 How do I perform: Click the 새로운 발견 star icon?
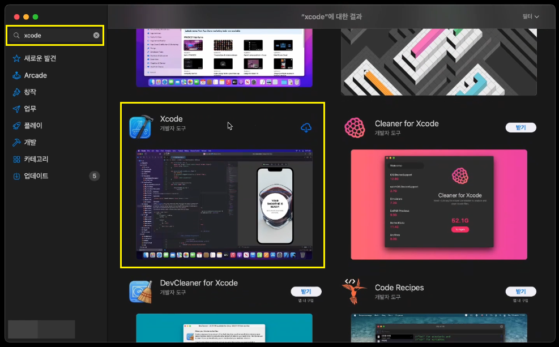16,58
